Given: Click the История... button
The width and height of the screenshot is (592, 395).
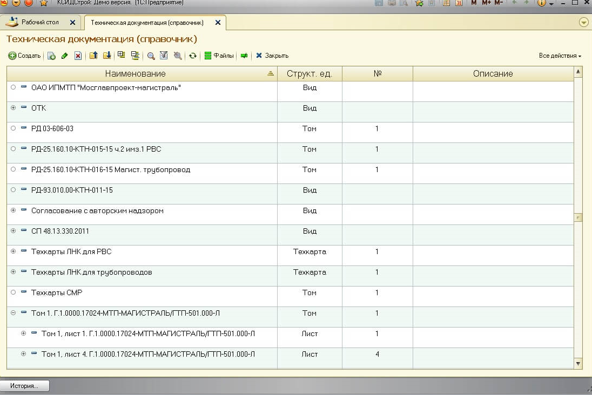Looking at the screenshot, I should [x=24, y=386].
